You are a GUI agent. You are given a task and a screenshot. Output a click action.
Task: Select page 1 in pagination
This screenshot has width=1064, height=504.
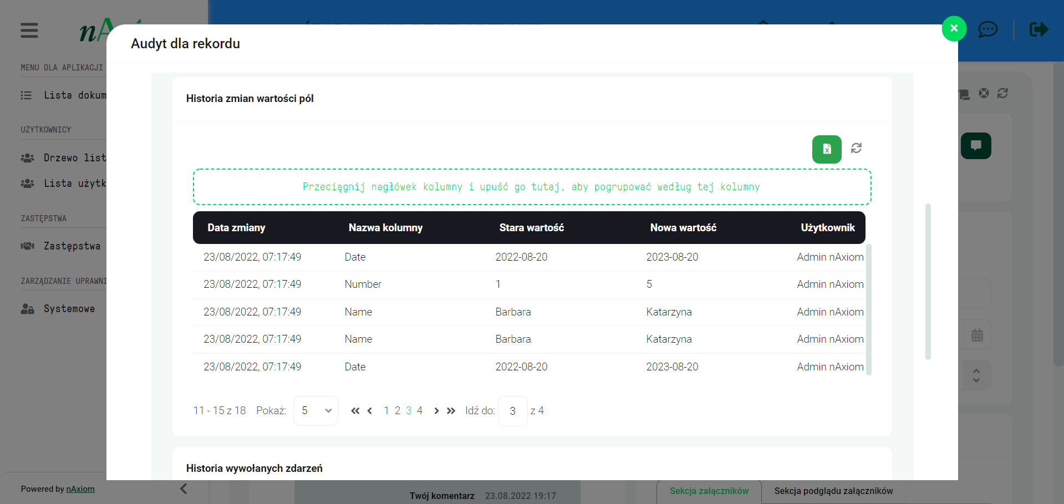pos(386,411)
